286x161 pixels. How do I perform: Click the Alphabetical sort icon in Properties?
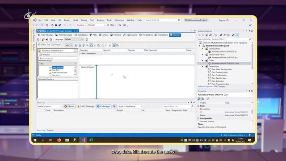coord(203,99)
